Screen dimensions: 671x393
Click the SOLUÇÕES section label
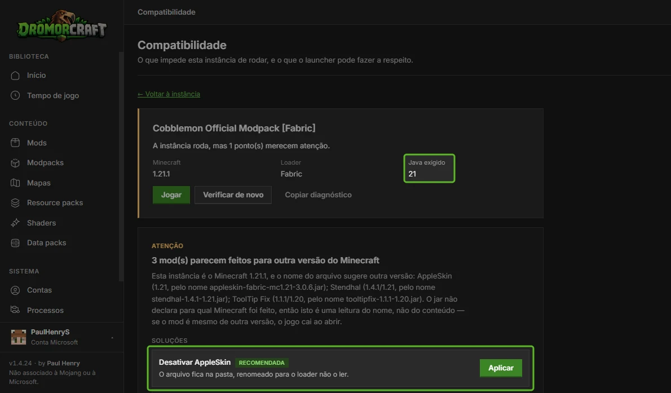[170, 341]
